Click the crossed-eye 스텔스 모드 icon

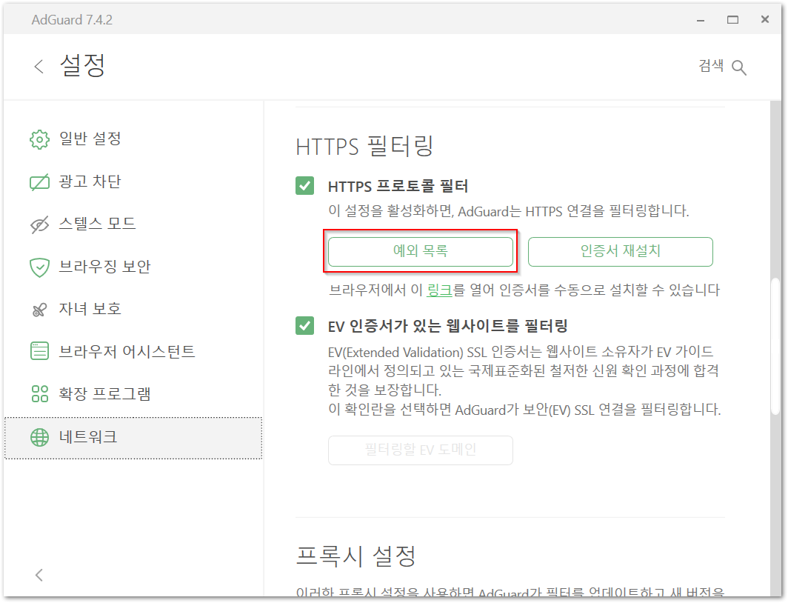tap(40, 224)
